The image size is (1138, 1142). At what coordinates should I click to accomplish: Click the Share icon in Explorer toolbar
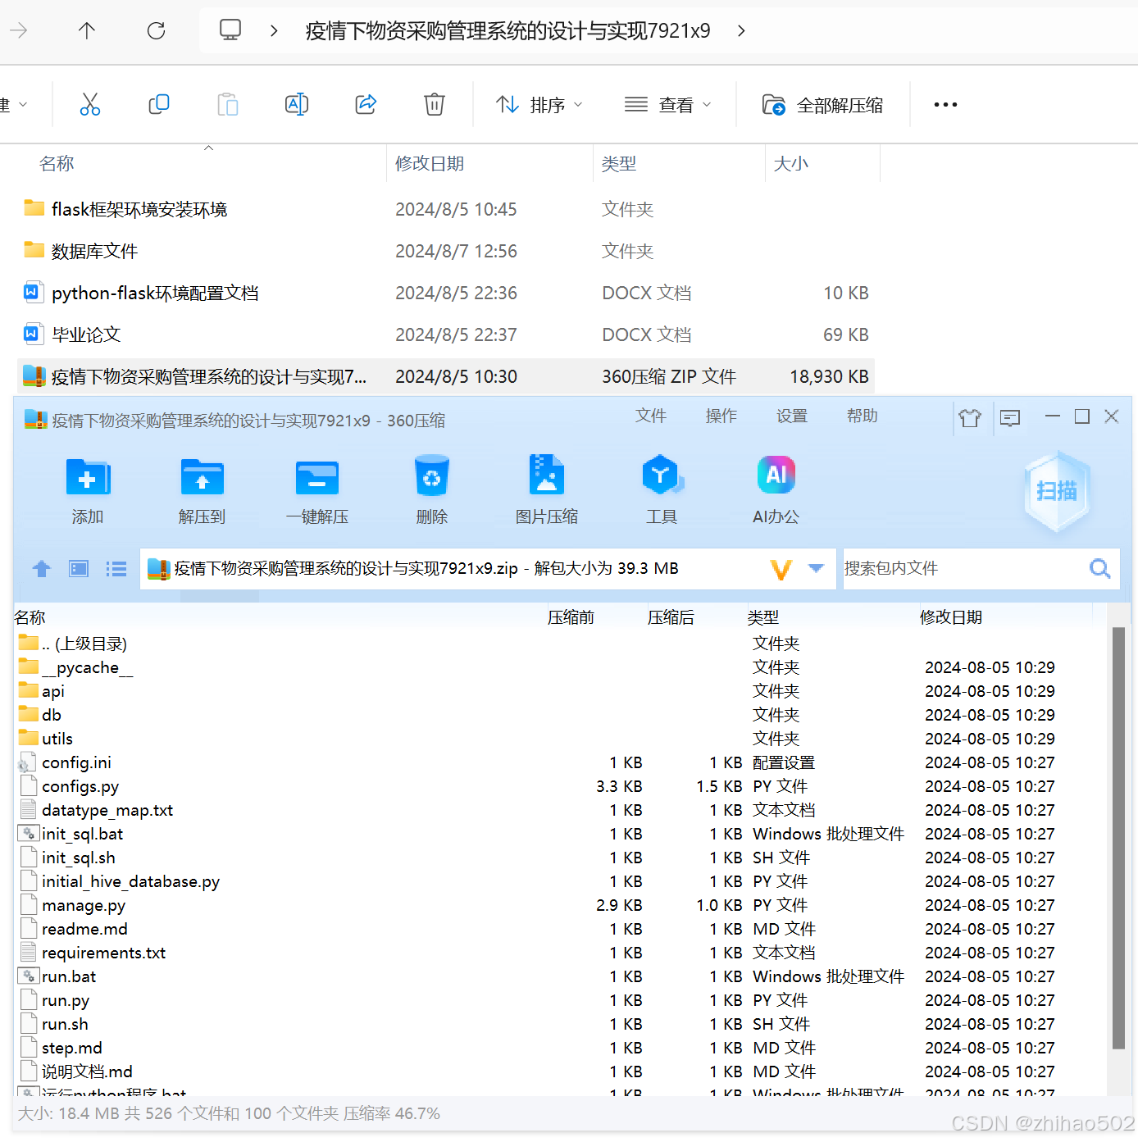366,104
